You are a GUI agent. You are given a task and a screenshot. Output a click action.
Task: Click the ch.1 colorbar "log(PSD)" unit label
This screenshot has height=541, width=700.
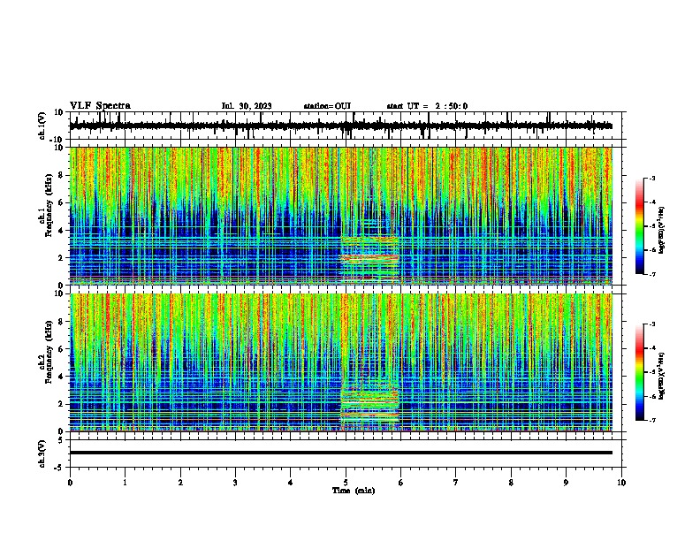[662, 230]
